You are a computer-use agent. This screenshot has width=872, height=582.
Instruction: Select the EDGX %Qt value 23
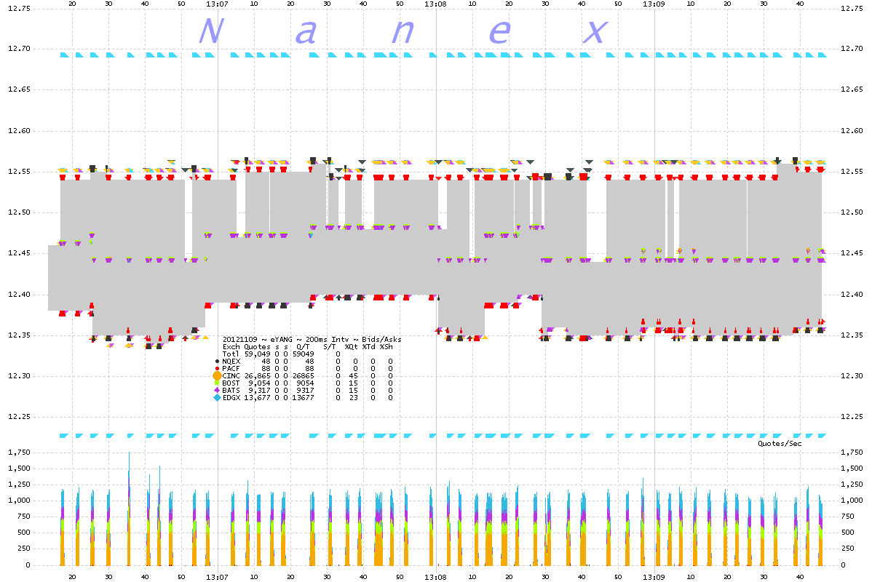[x=353, y=397]
